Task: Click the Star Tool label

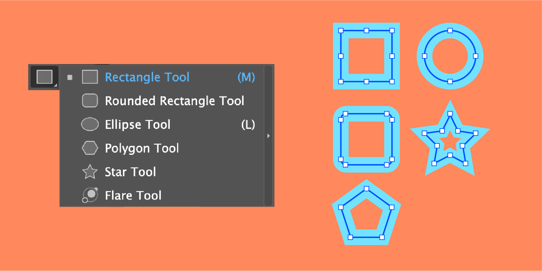Action: (x=130, y=172)
